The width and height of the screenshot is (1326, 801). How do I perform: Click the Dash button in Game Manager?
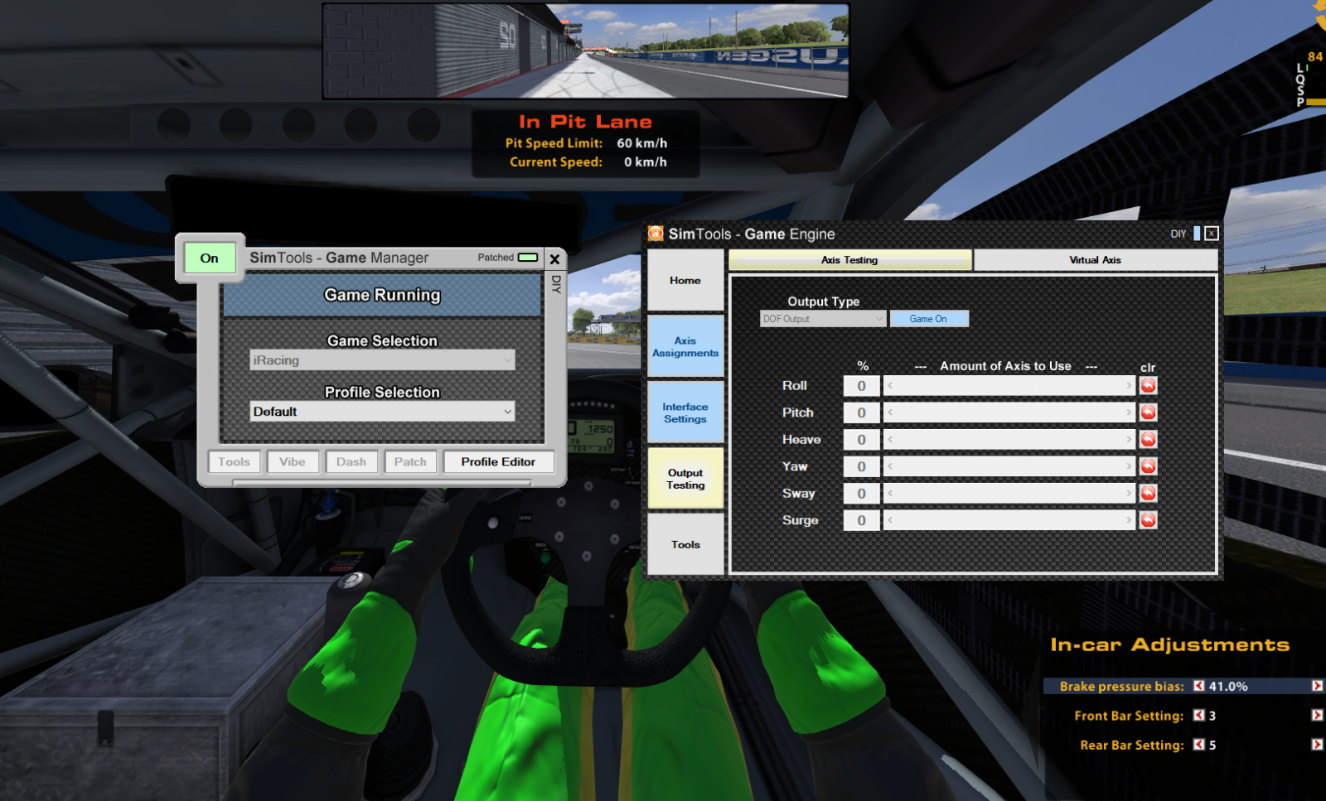(351, 461)
